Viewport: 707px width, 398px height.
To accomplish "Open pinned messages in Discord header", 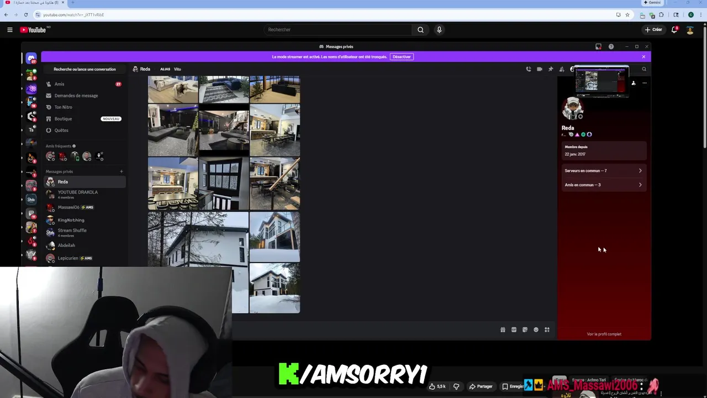I will coord(551,69).
